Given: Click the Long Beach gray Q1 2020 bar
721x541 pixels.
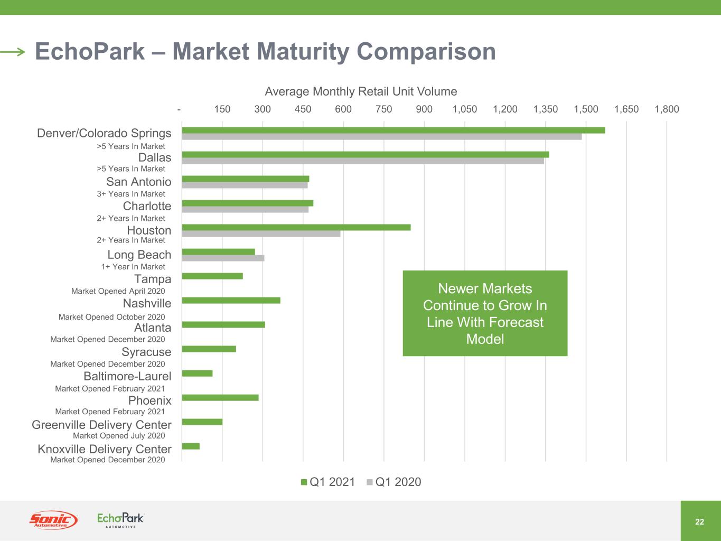Looking at the screenshot, I should (223, 258).
